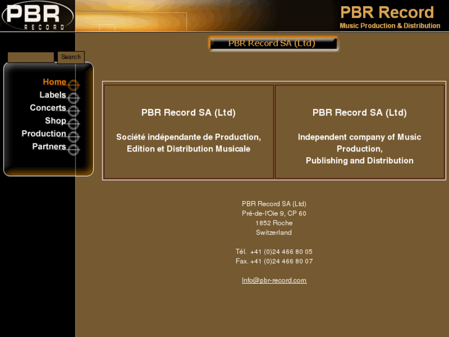This screenshot has height=337, width=449.
Task: Click 'PBR Record SA (Ltd)' heading in French box
Action: 188,113
